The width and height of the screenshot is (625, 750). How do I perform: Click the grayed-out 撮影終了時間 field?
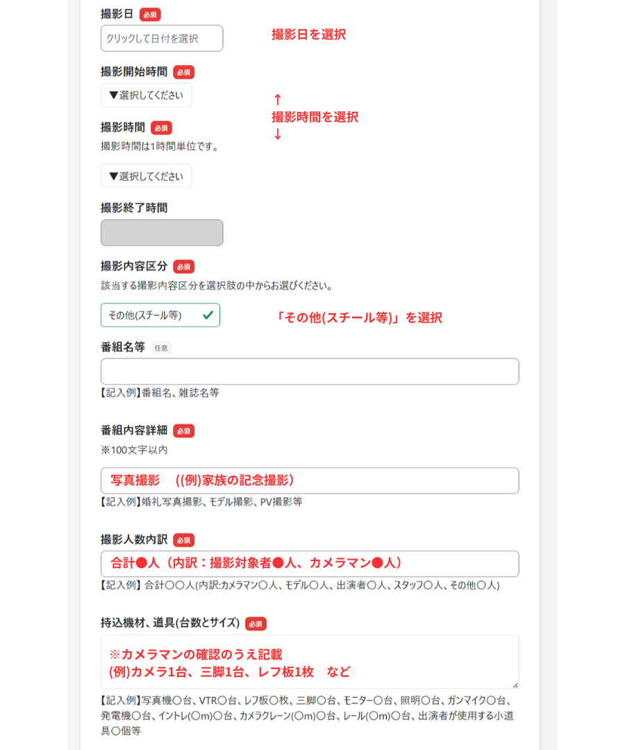tap(162, 233)
